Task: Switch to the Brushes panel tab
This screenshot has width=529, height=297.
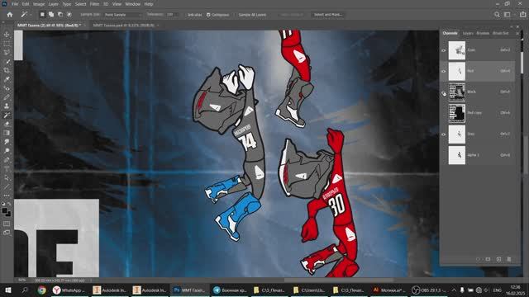Action: pos(483,33)
